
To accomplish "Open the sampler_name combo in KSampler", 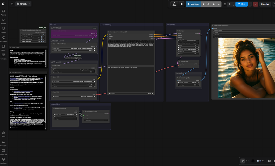I will pos(188,50).
